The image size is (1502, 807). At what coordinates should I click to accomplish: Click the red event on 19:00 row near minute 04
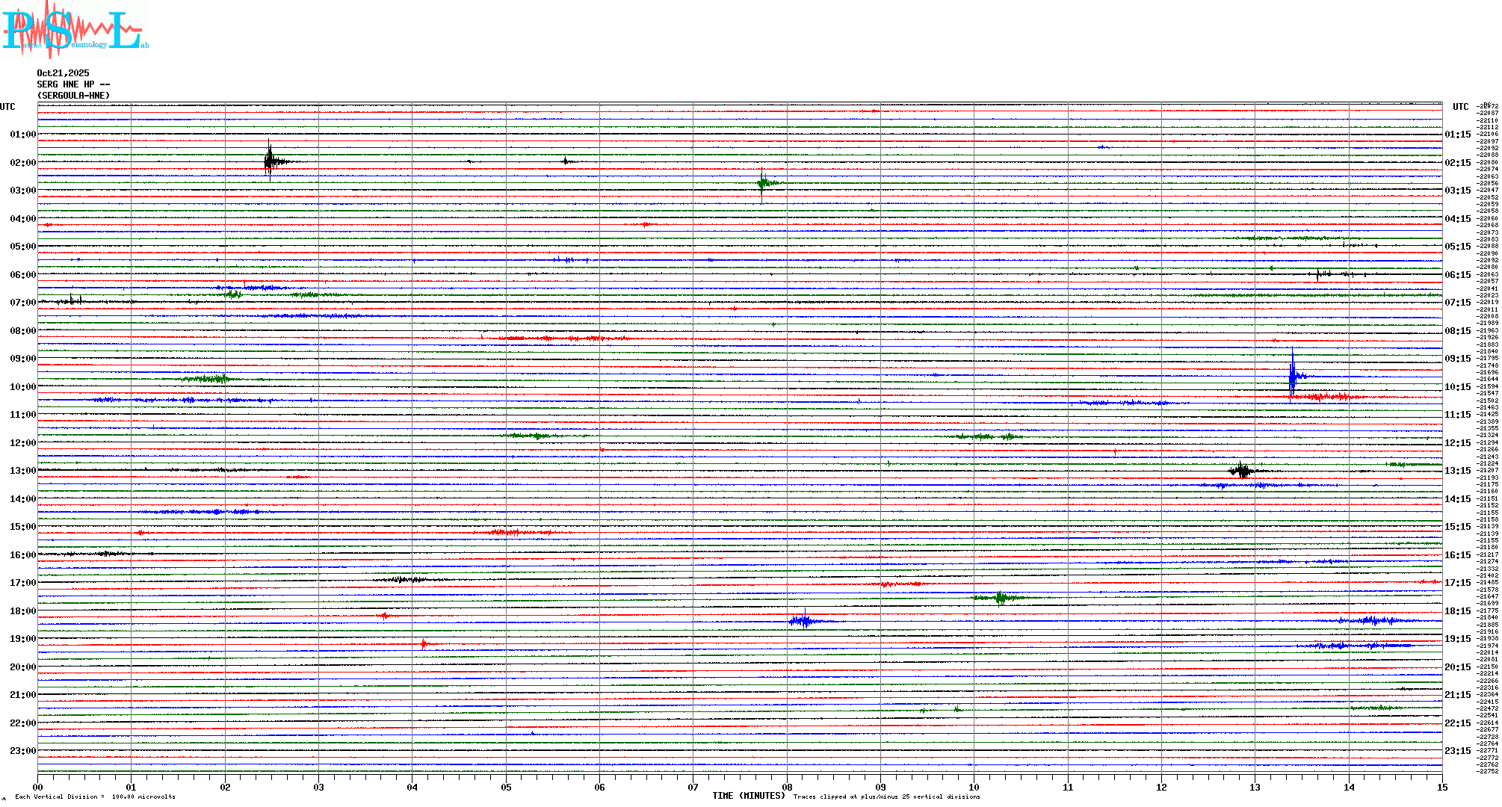[424, 643]
